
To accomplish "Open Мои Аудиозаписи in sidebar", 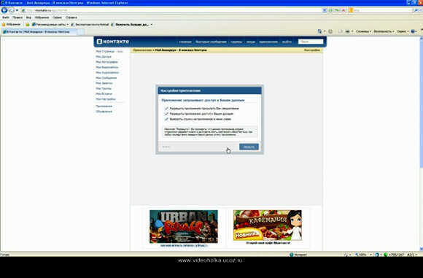I will point(107,73).
